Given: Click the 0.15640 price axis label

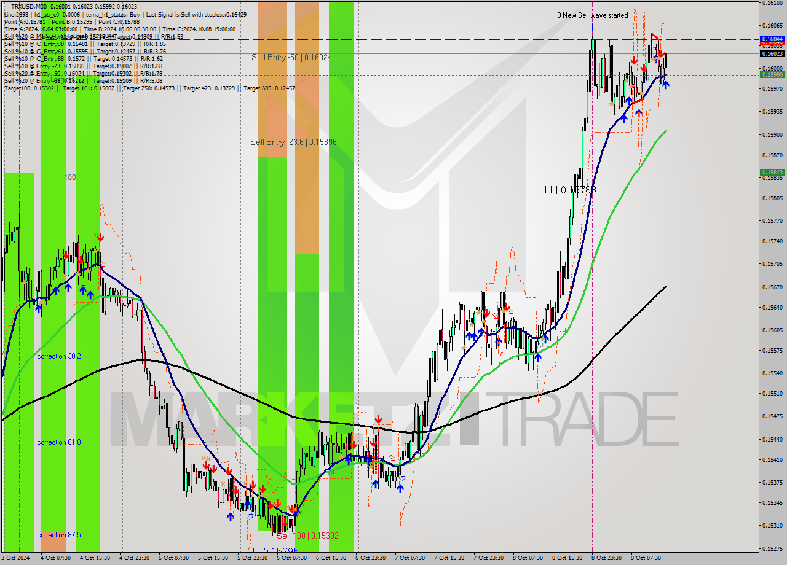Looking at the screenshot, I should (773, 307).
